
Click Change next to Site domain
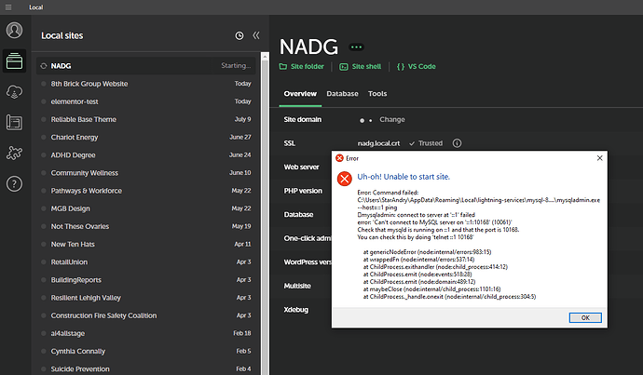[392, 119]
